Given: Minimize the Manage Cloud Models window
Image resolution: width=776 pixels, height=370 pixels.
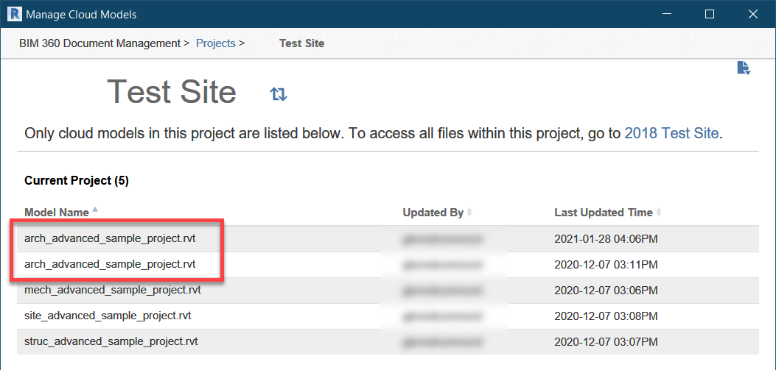Looking at the screenshot, I should [x=666, y=14].
